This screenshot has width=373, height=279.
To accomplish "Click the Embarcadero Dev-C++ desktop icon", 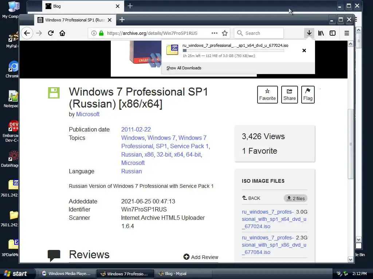I will (x=11, y=131).
